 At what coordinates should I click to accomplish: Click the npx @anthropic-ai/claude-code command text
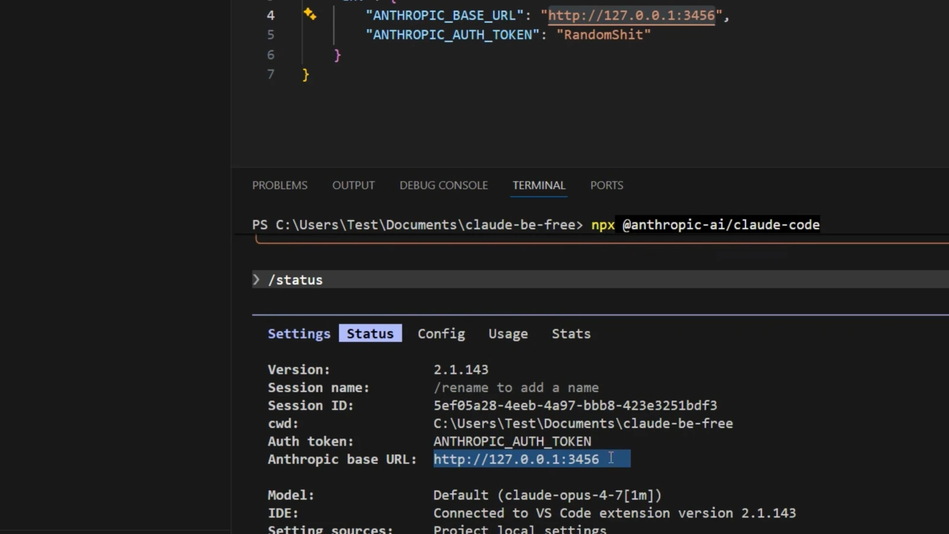pos(705,225)
